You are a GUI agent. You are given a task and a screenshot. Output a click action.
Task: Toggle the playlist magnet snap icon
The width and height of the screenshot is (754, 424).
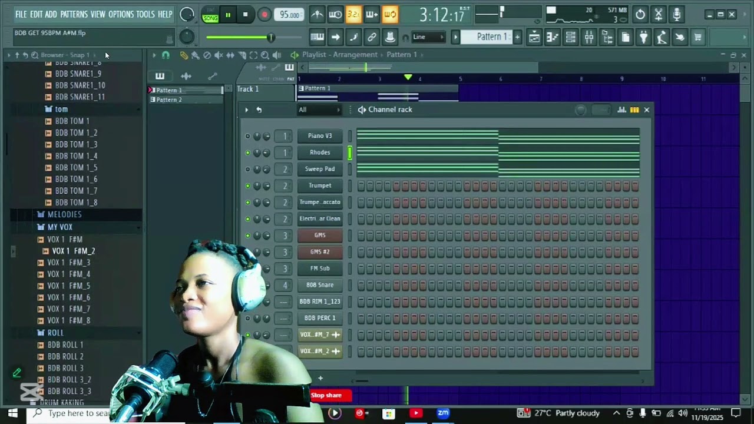(166, 55)
